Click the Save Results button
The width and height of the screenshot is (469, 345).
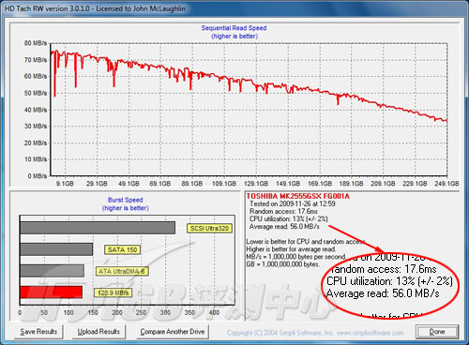pyautogui.click(x=38, y=332)
